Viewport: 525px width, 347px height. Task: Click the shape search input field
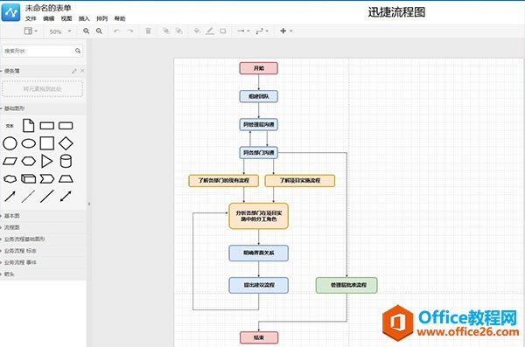tap(42, 51)
